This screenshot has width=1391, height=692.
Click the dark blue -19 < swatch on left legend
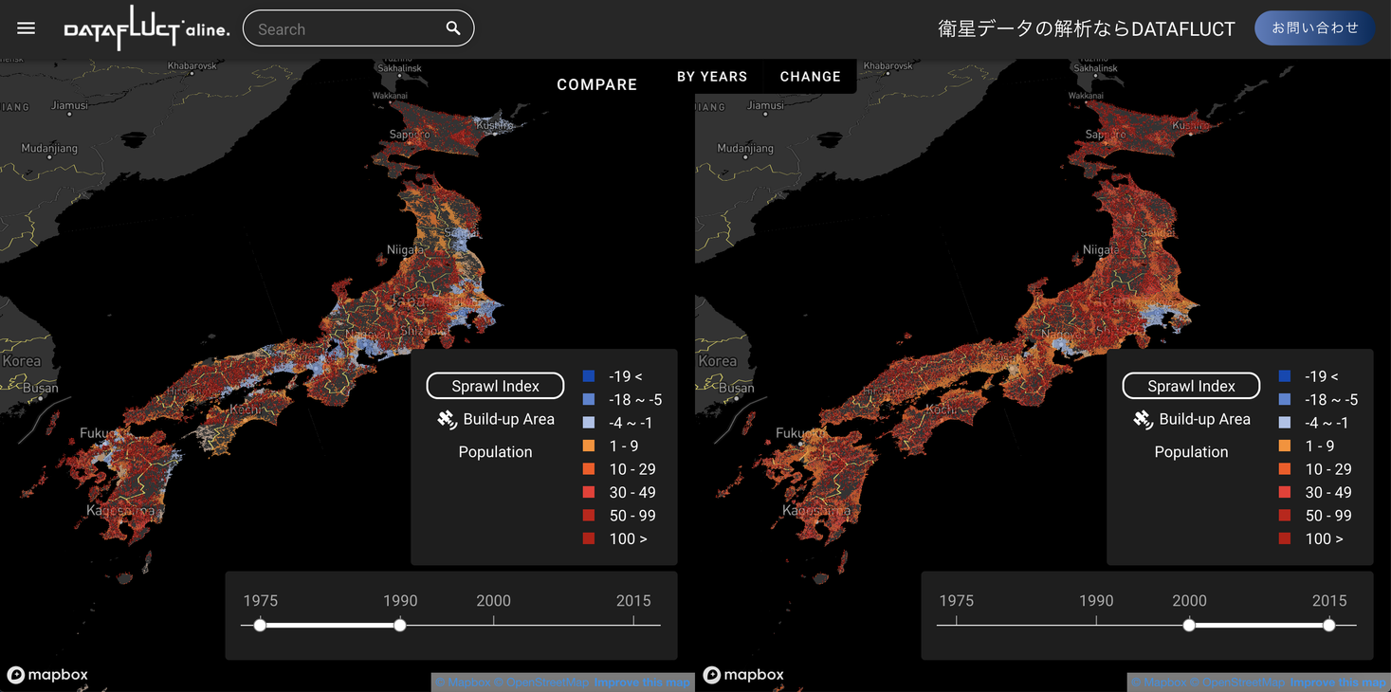tap(589, 376)
